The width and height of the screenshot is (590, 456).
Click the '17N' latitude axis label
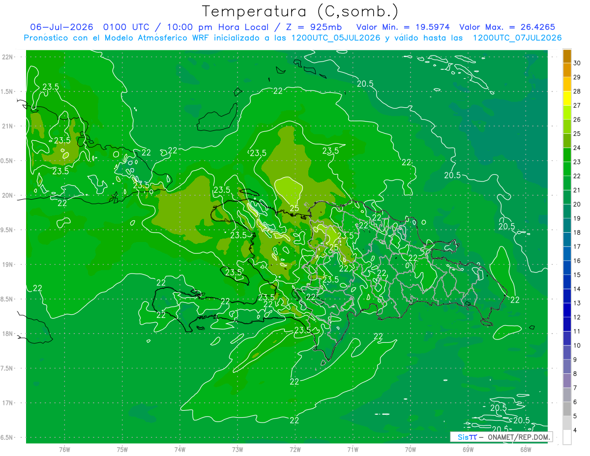[x=8, y=403]
